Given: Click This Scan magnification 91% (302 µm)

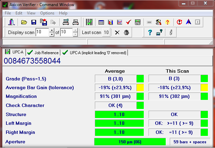Looking at the screenshot, I should (x=174, y=97).
